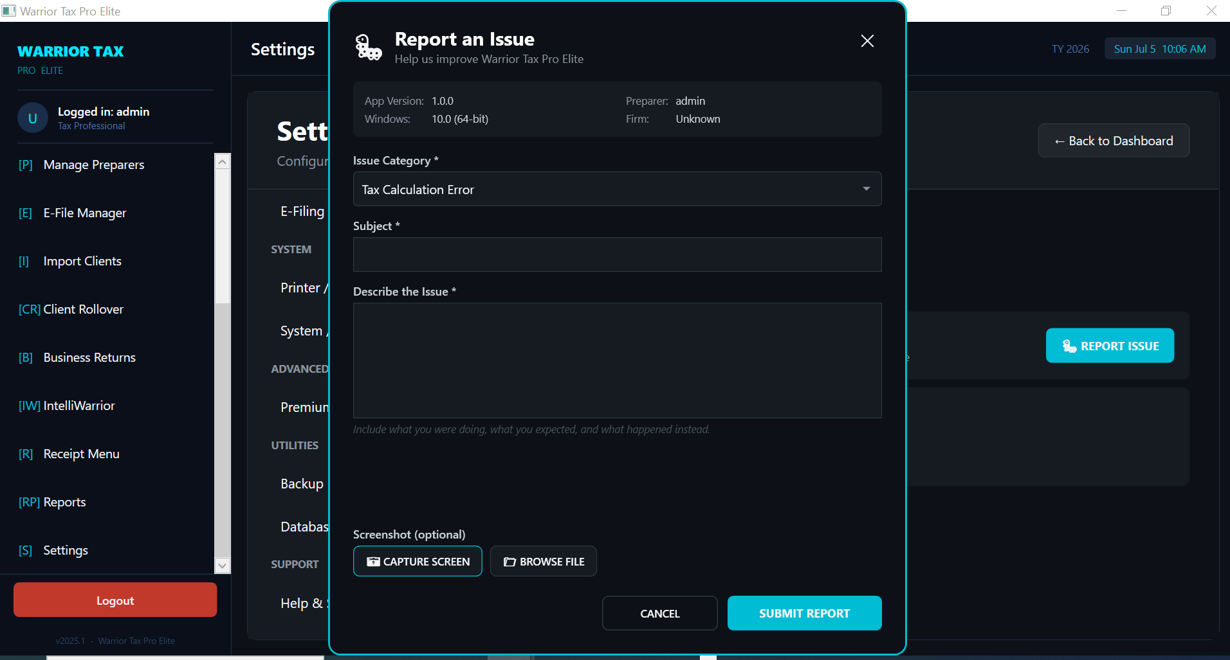Screen dimensions: 1230x660
Task: Select E-Filing settings section
Action: [x=302, y=211]
